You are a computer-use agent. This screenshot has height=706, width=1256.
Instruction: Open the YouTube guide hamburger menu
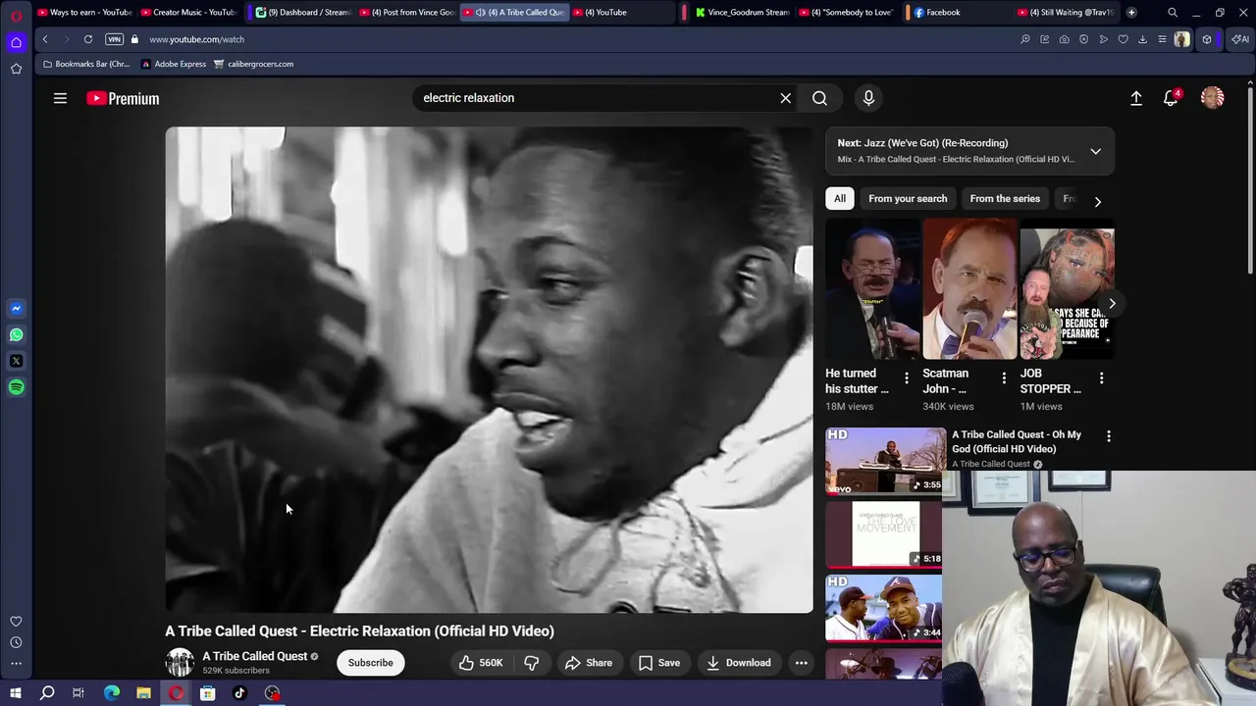point(60,98)
